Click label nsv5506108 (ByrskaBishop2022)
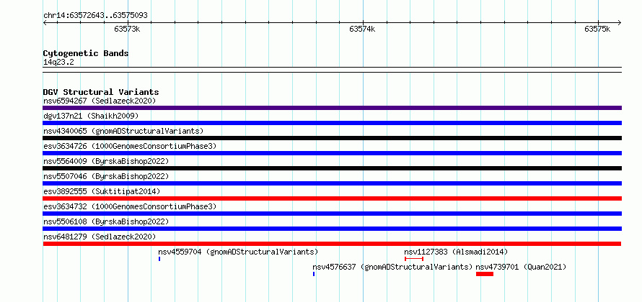Screen dimensions: 642x302 pos(106,221)
